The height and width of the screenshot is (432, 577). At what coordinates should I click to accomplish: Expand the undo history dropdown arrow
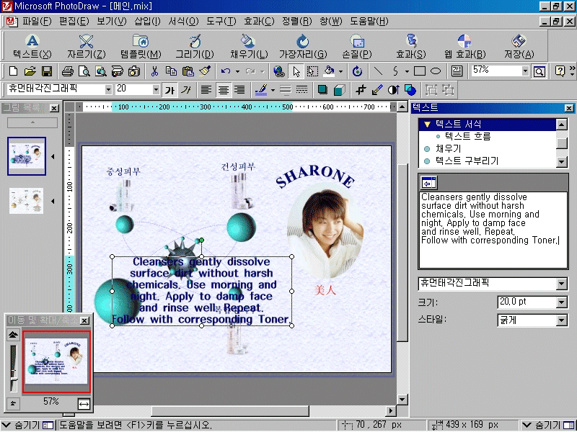[237, 71]
